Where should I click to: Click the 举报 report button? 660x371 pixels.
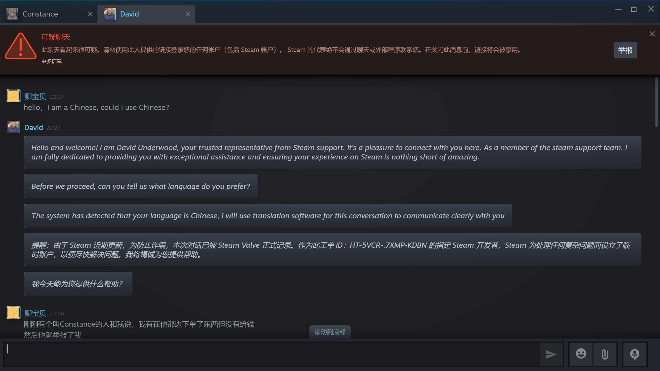coord(625,50)
